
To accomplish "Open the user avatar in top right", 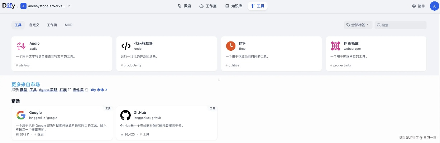I will 434,6.
